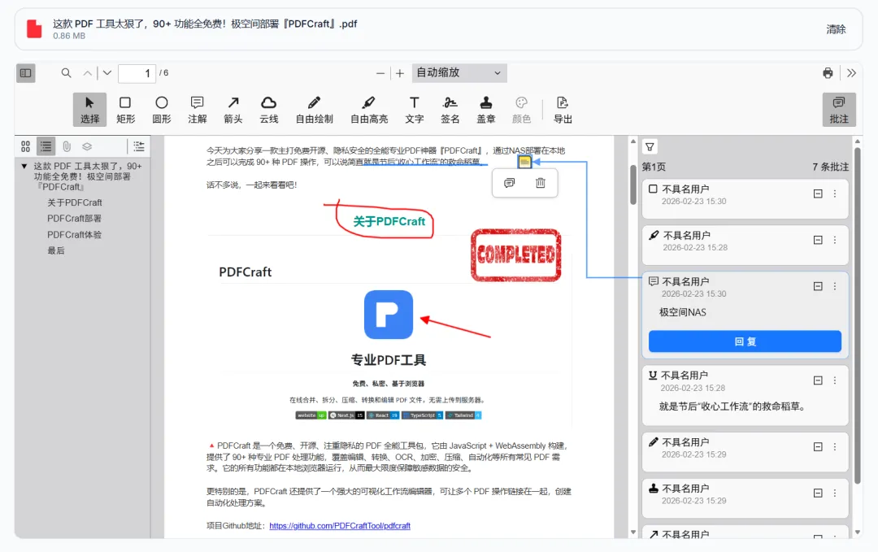Collapse the 极空间NAS note annotation
The image size is (878, 552).
(818, 286)
